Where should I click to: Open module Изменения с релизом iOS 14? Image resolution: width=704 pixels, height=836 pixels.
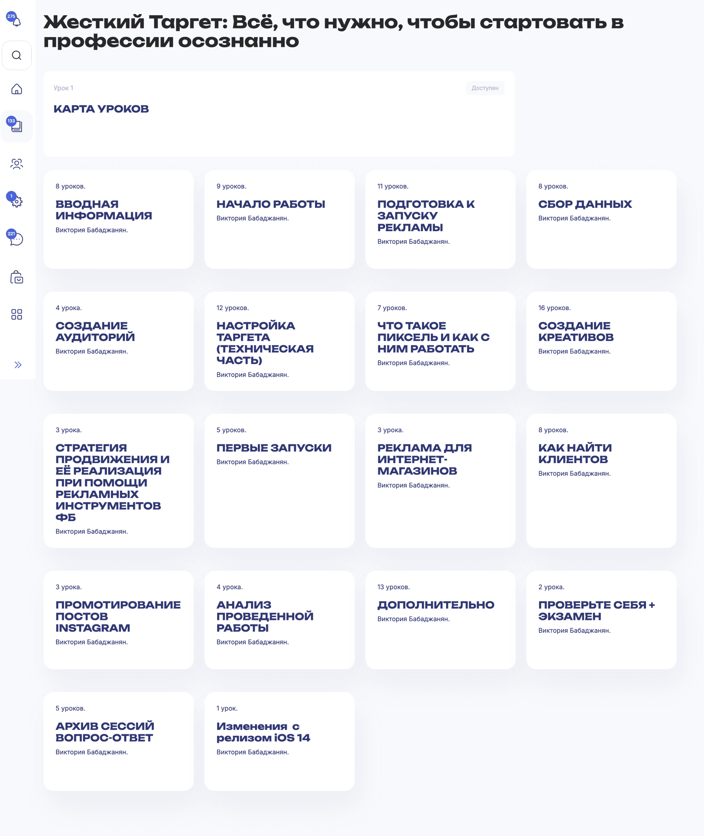(x=279, y=741)
